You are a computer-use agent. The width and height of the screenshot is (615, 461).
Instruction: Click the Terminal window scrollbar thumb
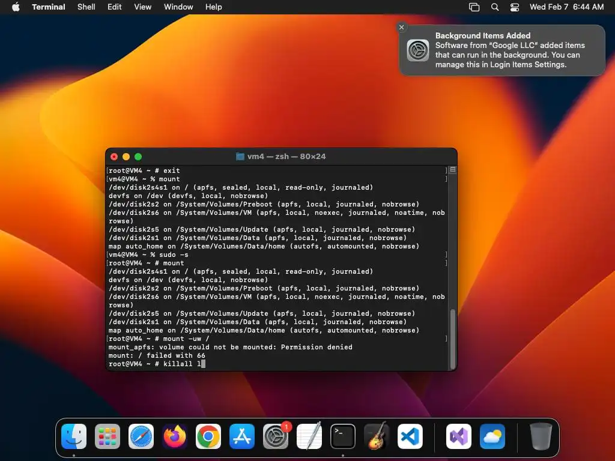pos(453,339)
